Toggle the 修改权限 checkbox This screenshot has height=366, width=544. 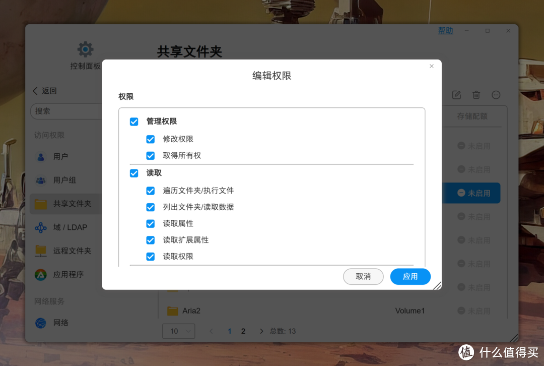click(150, 139)
